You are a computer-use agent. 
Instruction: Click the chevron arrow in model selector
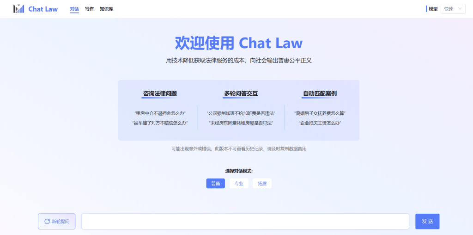click(x=460, y=9)
